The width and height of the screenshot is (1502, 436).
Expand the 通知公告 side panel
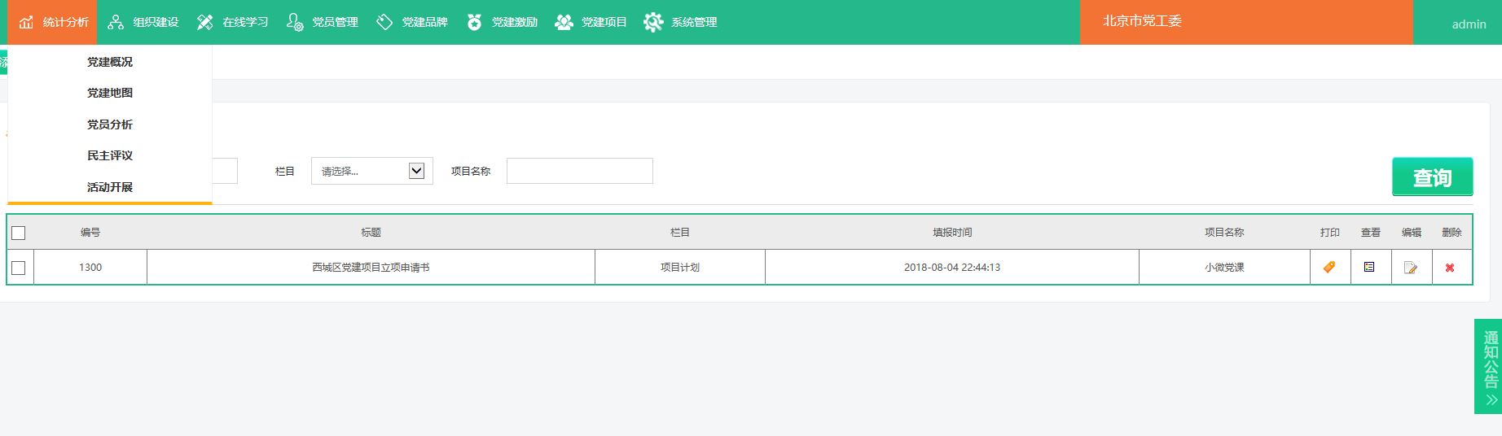[x=1490, y=367]
